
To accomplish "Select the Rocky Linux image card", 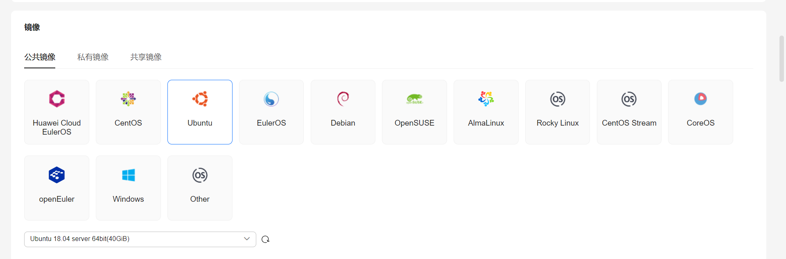I will 557,112.
